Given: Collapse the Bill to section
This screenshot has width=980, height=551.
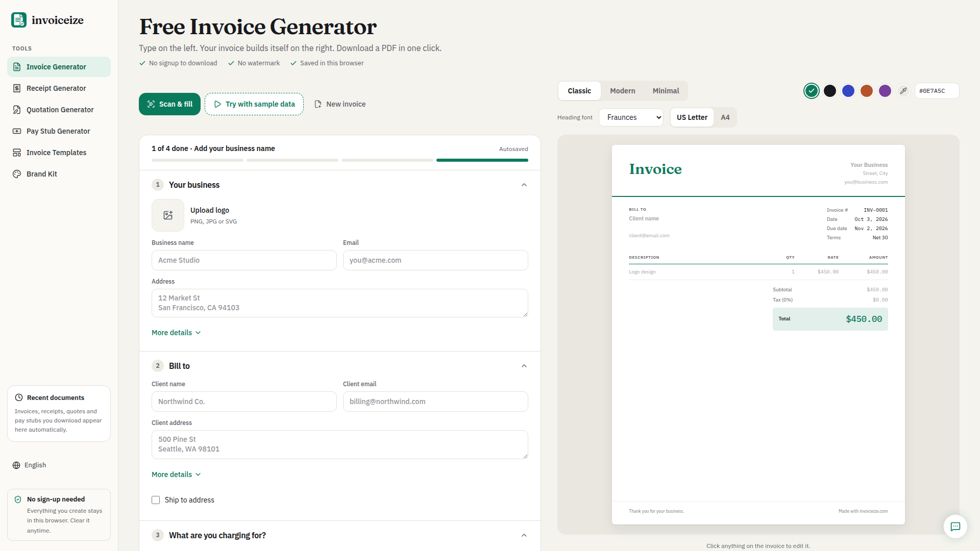Looking at the screenshot, I should point(524,366).
